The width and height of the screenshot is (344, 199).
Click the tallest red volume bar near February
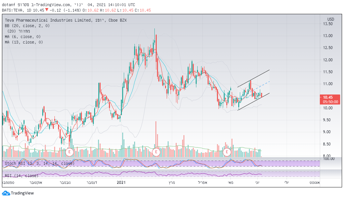(x=156, y=139)
